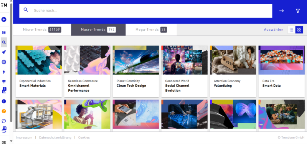Click the Auswählen link
This screenshot has height=144, width=307.
coord(274,30)
